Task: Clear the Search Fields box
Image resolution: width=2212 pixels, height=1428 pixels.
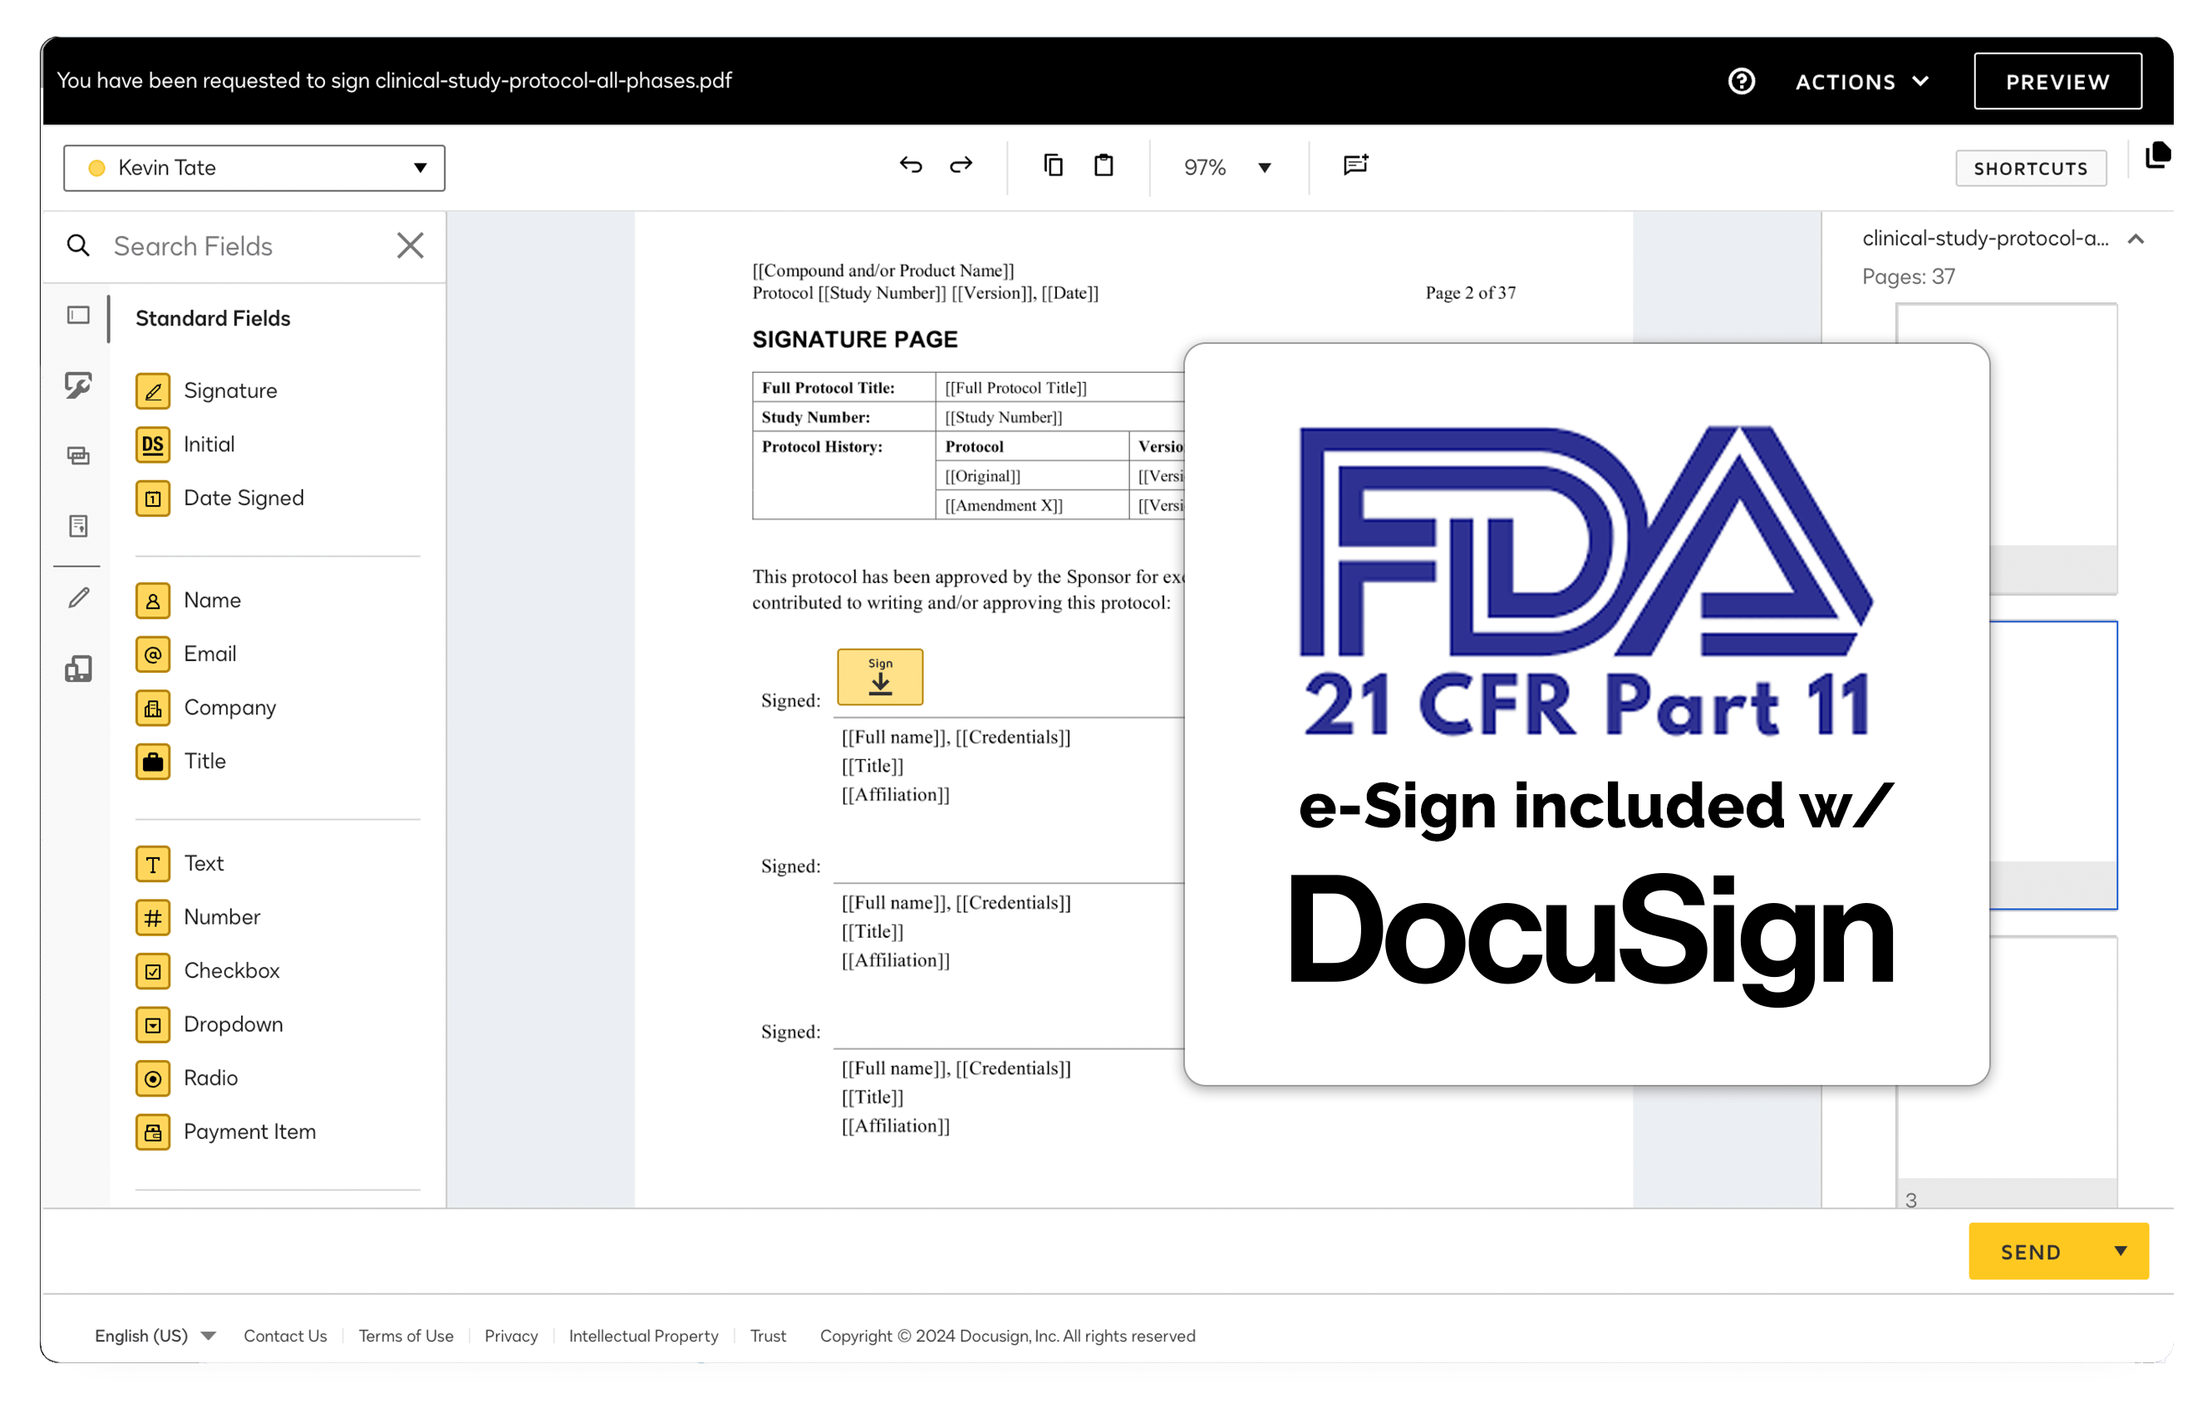Action: pyautogui.click(x=410, y=246)
